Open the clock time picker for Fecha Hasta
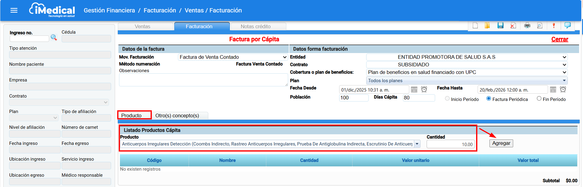The height and width of the screenshot is (187, 583). pyautogui.click(x=563, y=90)
